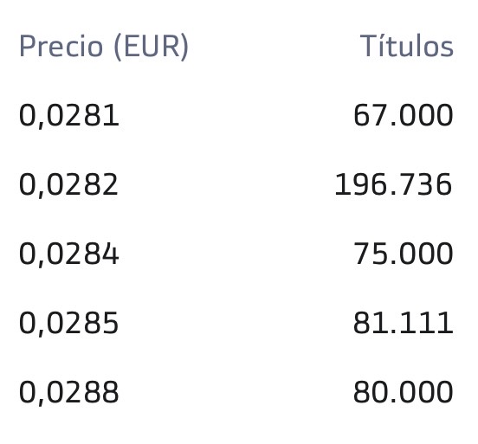Select the price 0,0285
478x444 pixels.
[x=68, y=324]
